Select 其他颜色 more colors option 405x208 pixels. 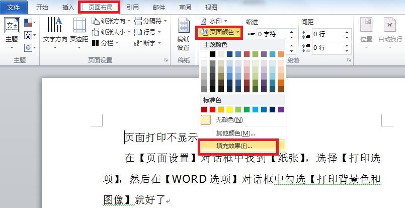pos(235,133)
